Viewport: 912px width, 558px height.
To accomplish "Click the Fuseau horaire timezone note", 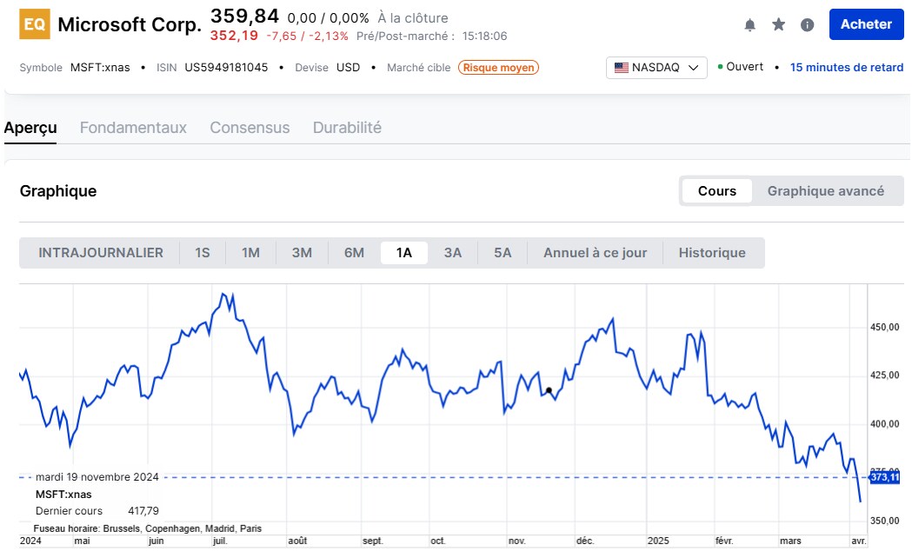I will 147,528.
